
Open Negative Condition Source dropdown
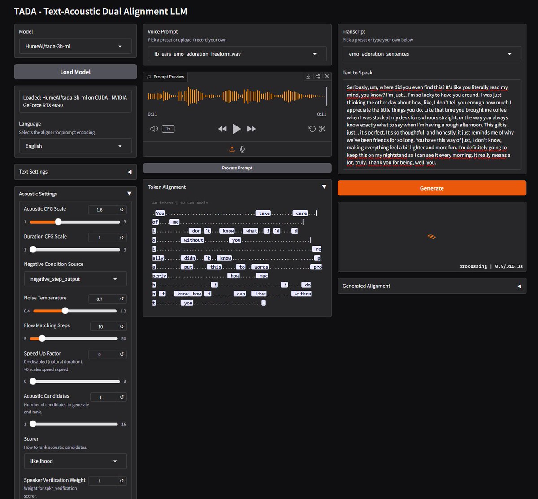pos(75,279)
